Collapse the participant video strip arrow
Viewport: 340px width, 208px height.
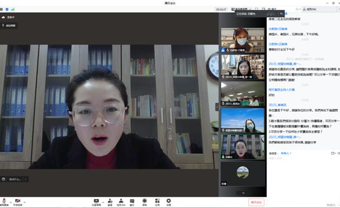pos(217,107)
